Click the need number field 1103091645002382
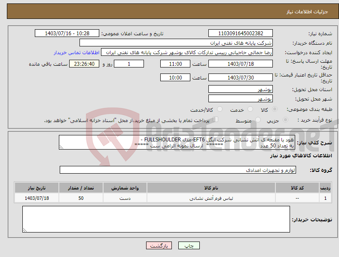 [241, 34]
